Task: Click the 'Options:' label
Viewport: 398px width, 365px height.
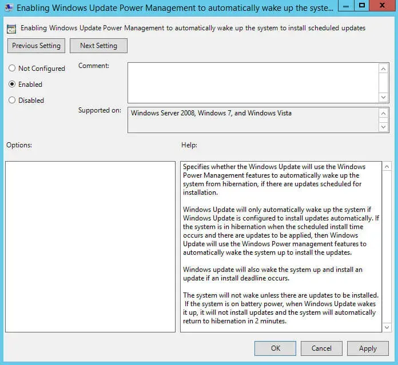Action: click(19, 145)
